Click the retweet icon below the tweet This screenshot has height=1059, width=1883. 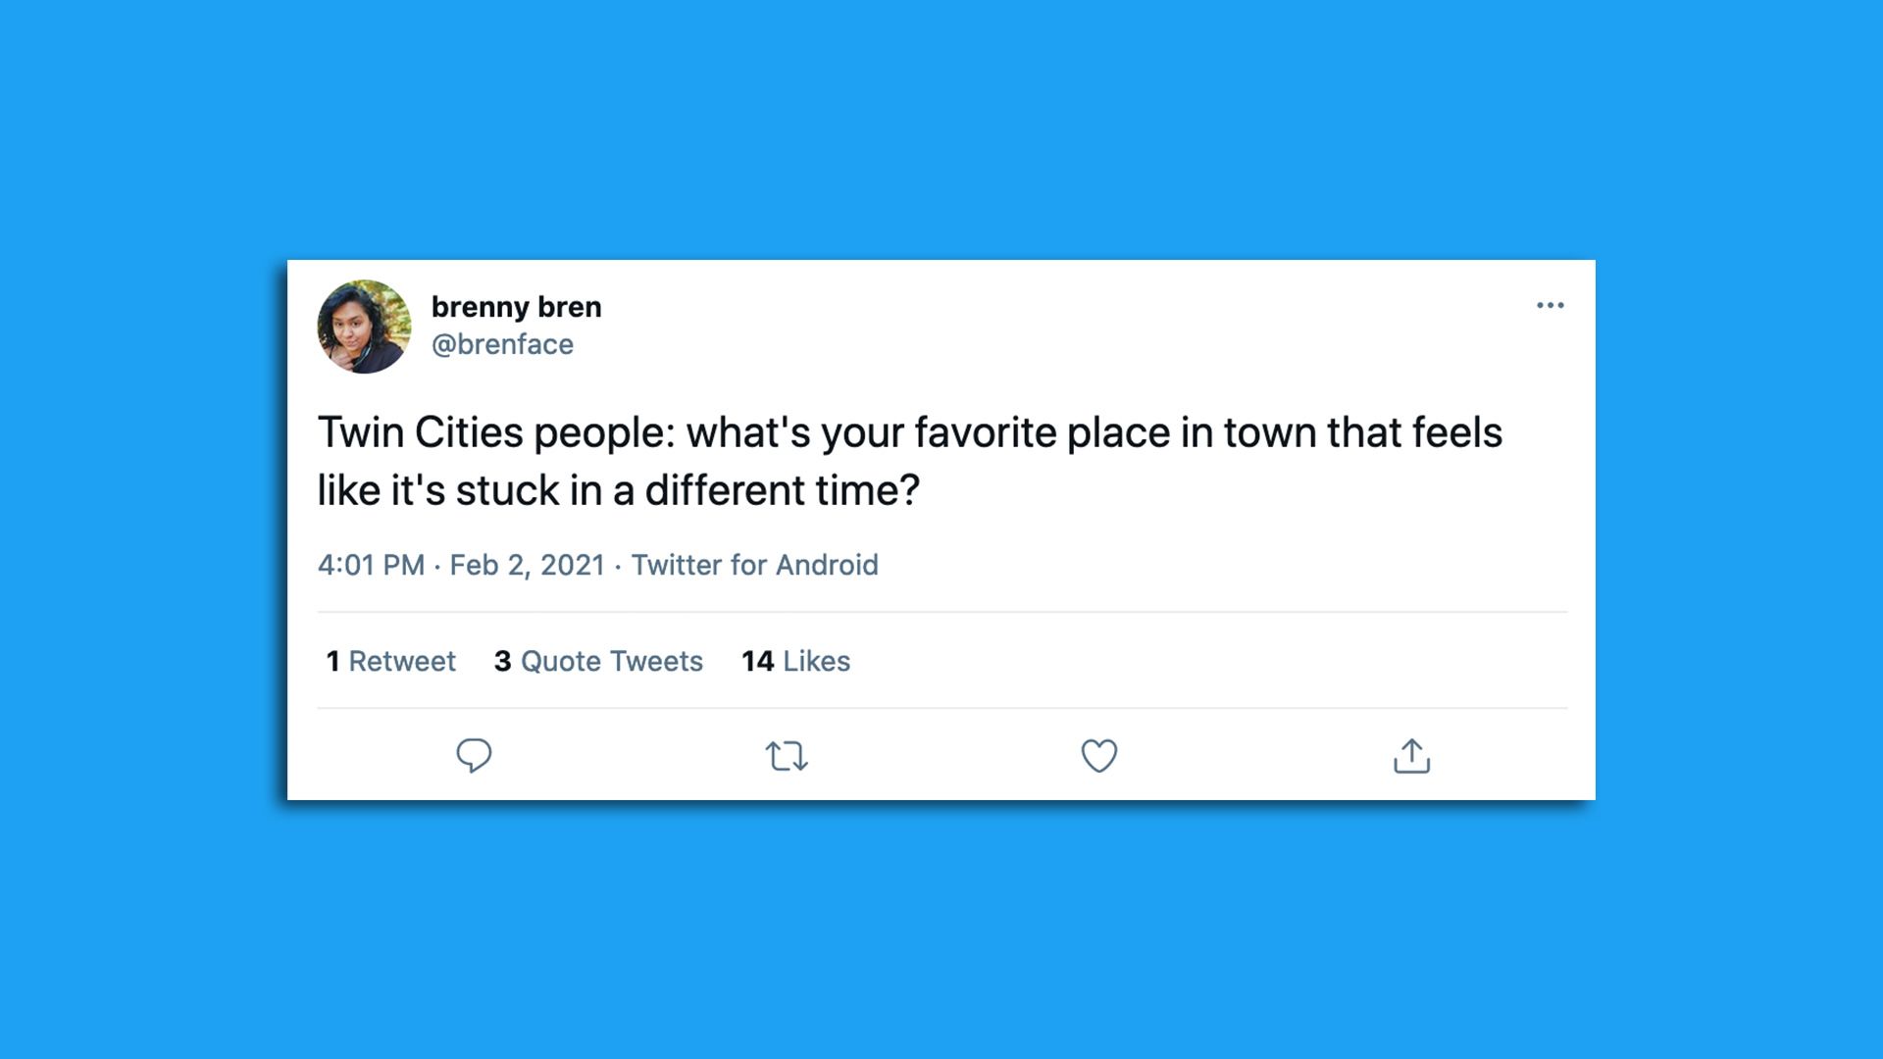pyautogui.click(x=785, y=755)
